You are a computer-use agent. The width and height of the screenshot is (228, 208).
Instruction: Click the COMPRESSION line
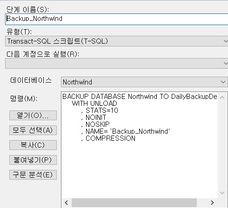pos(108,138)
